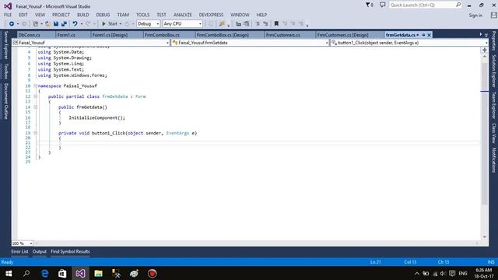Collapse the frmGetdata constructor region
Screen dimensions: 498x280
click(36, 107)
